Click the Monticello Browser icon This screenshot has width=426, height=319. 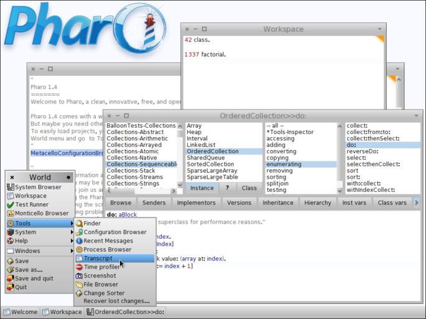(10, 213)
